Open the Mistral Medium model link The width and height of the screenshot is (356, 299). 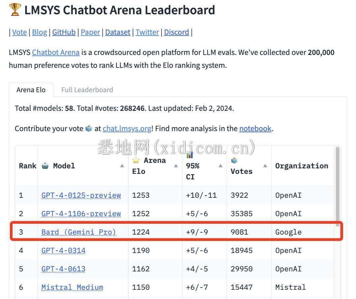[x=72, y=287]
